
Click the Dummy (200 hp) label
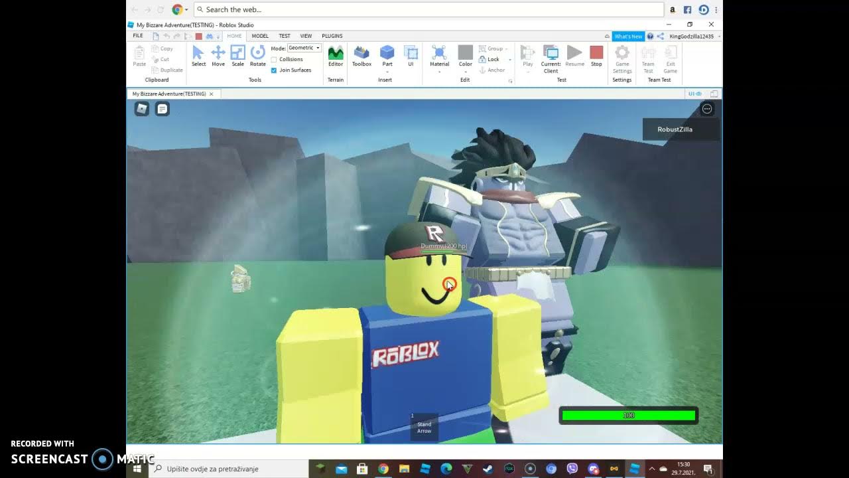[444, 246]
